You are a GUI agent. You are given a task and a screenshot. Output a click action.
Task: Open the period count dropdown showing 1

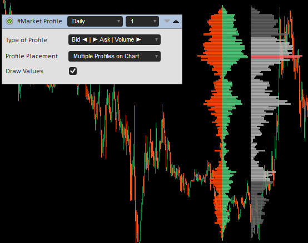point(142,21)
